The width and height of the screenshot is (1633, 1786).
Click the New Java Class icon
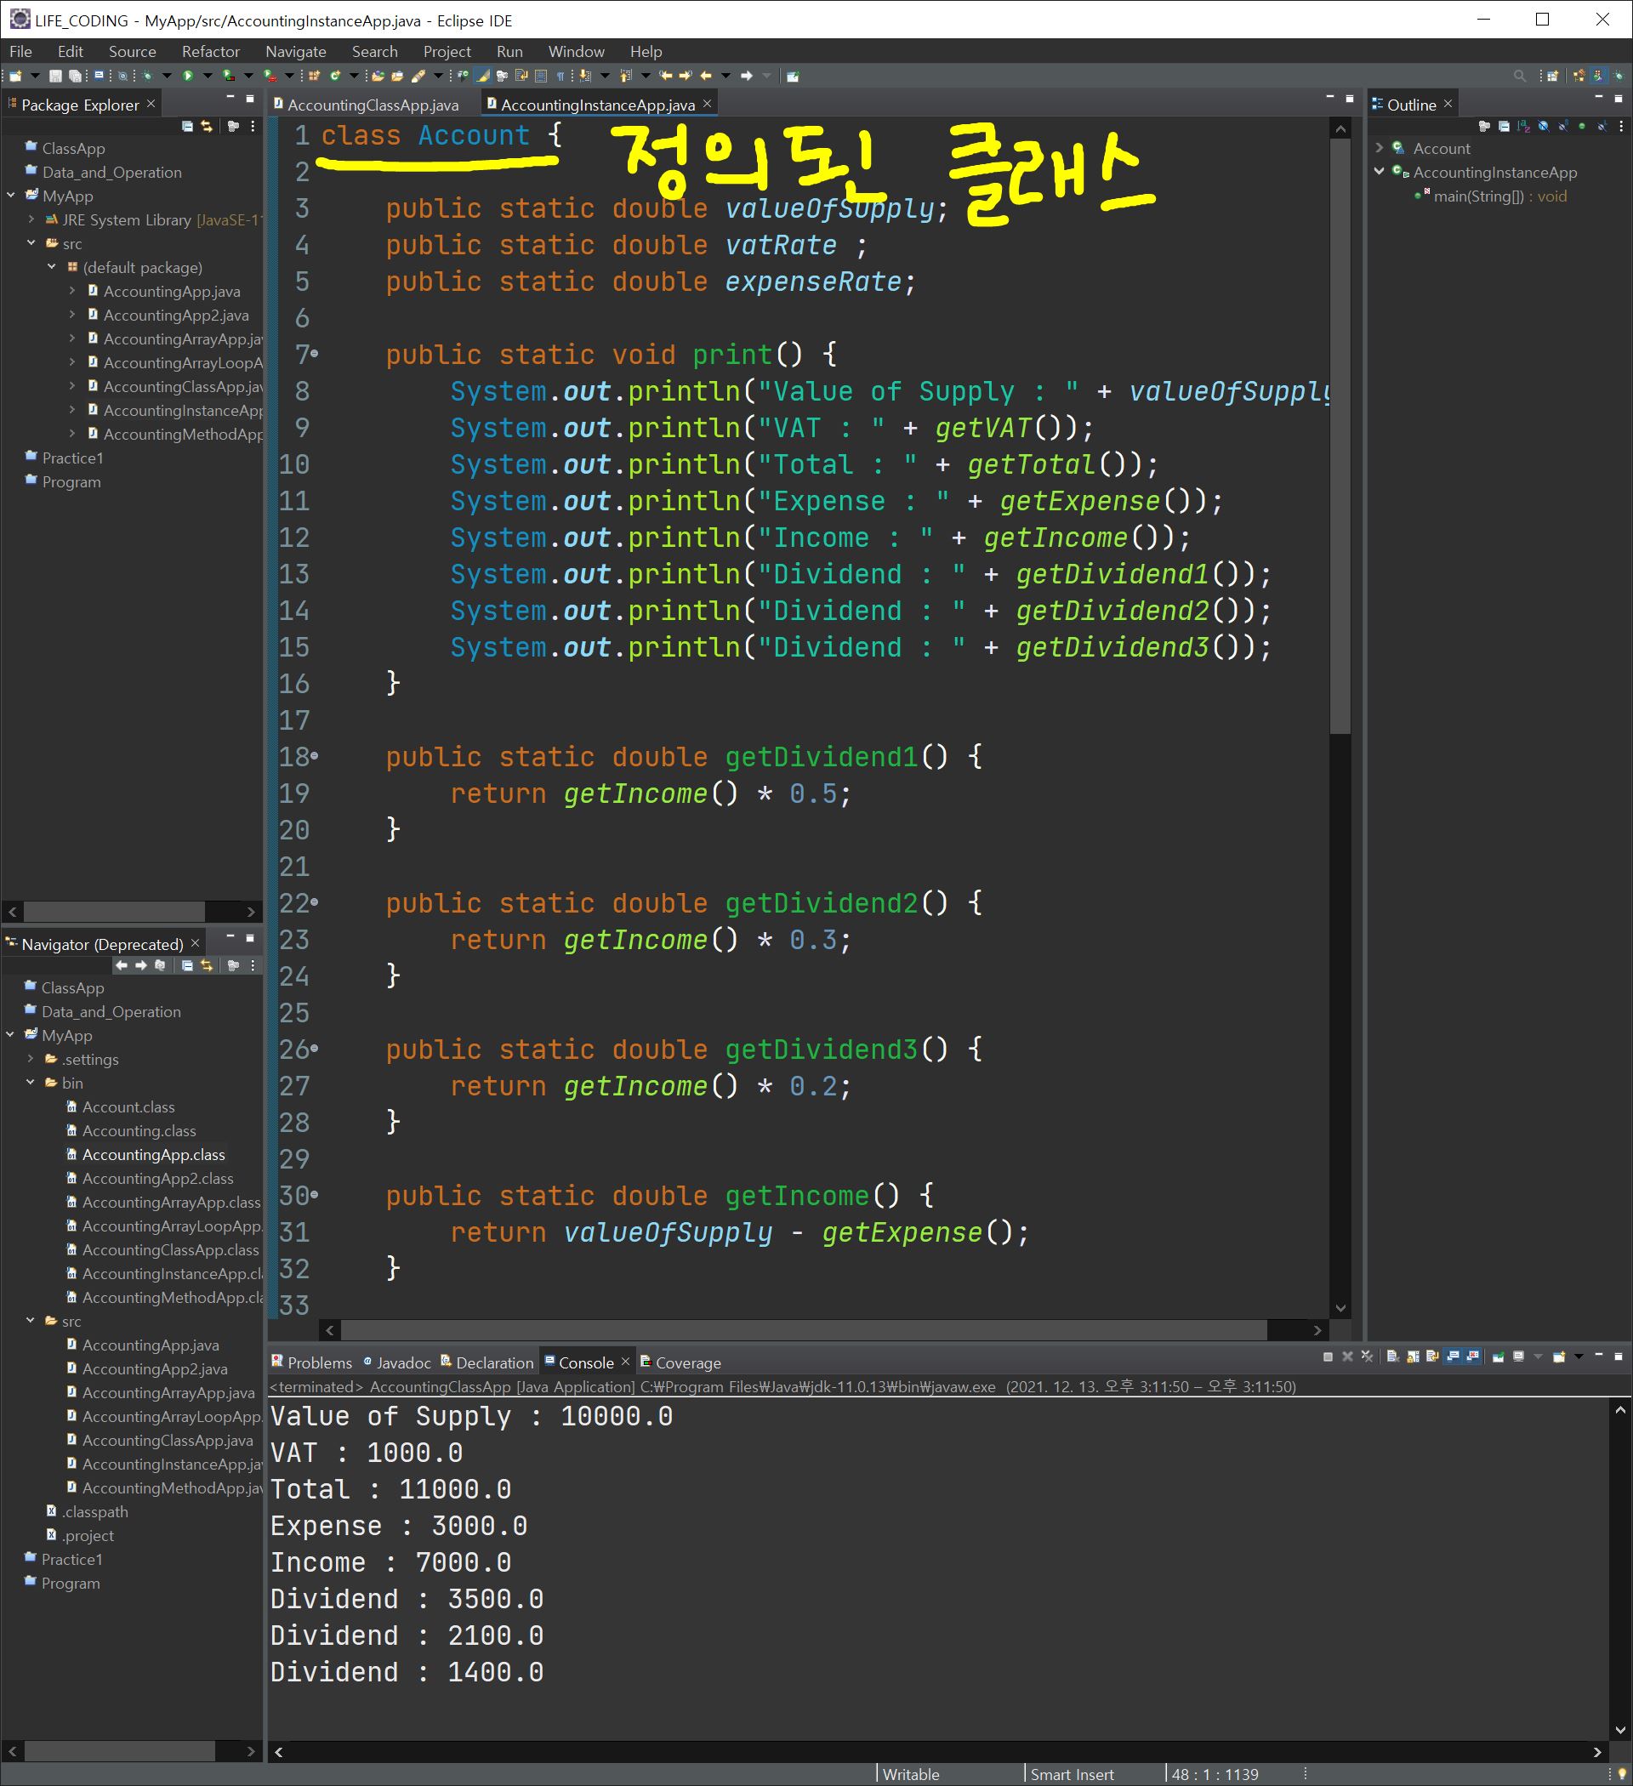coord(336,77)
